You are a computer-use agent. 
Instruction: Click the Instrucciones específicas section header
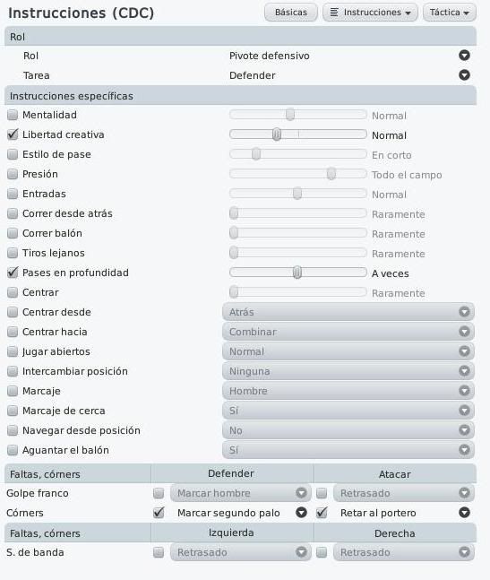coord(240,95)
